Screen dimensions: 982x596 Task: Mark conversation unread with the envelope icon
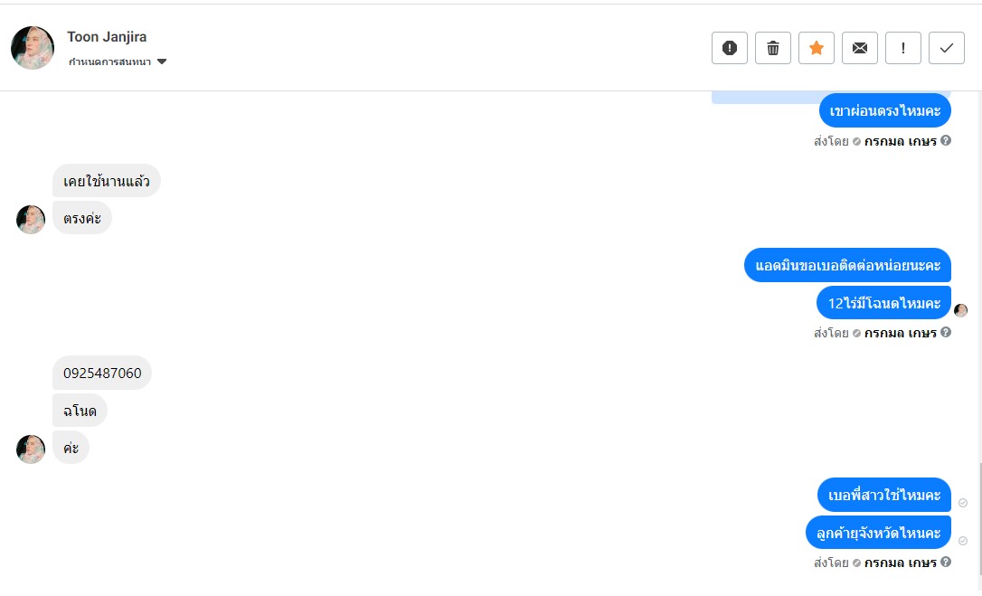[860, 48]
